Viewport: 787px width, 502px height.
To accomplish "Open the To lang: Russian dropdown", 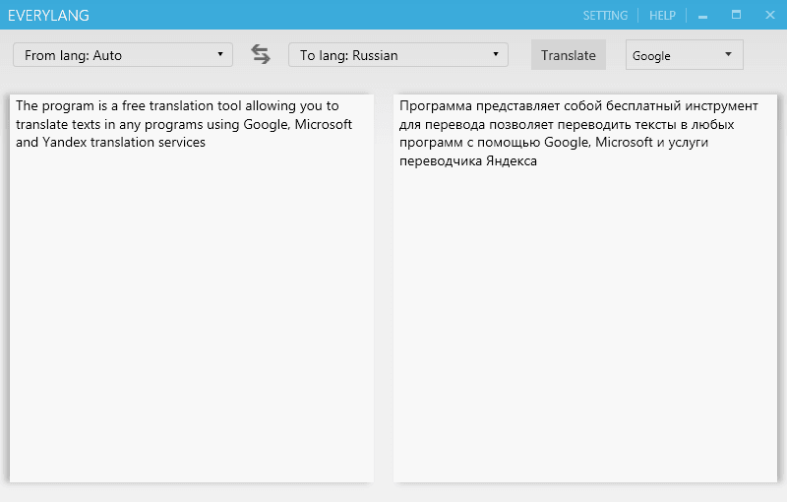I will click(397, 55).
